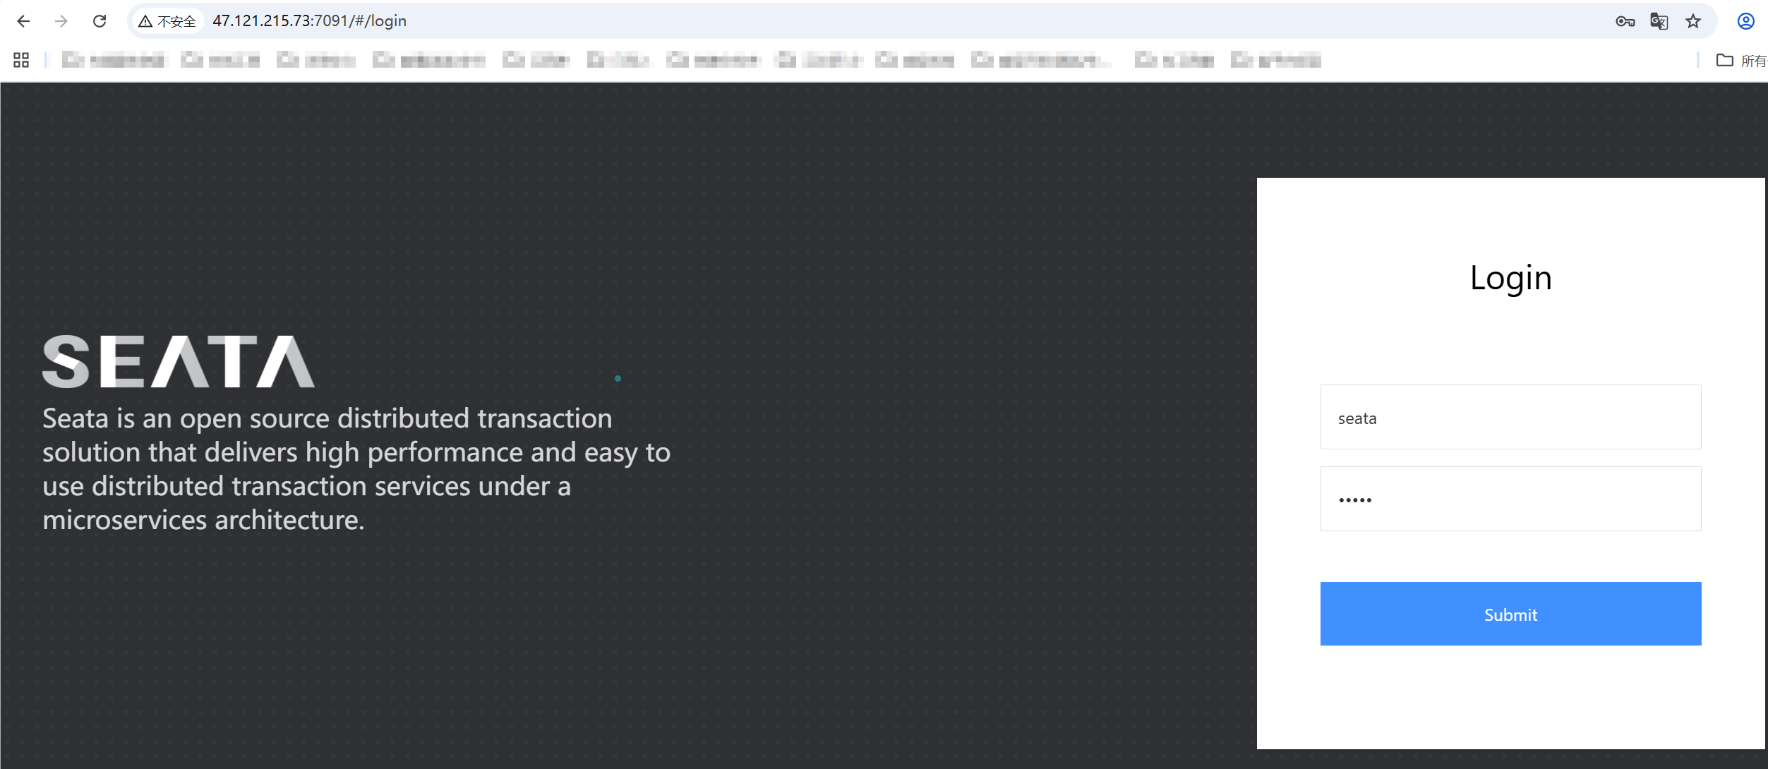Click the small teal dot on background

(618, 379)
